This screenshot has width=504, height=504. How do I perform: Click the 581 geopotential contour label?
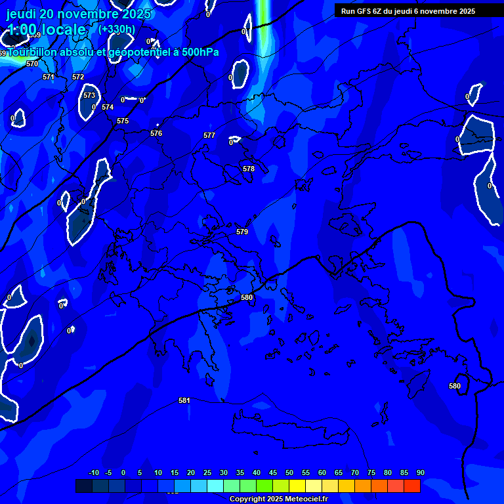point(184,400)
